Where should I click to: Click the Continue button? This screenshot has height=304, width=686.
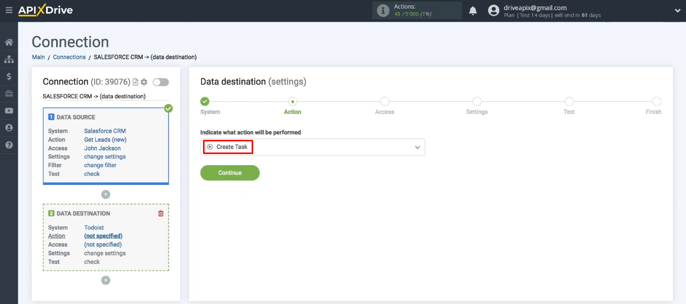pos(230,173)
